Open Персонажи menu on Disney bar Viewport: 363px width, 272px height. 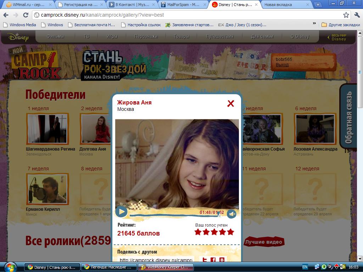146,36
